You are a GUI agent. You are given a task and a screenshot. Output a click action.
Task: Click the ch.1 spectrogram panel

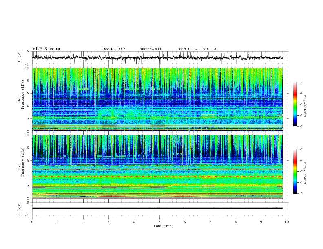(157, 99)
